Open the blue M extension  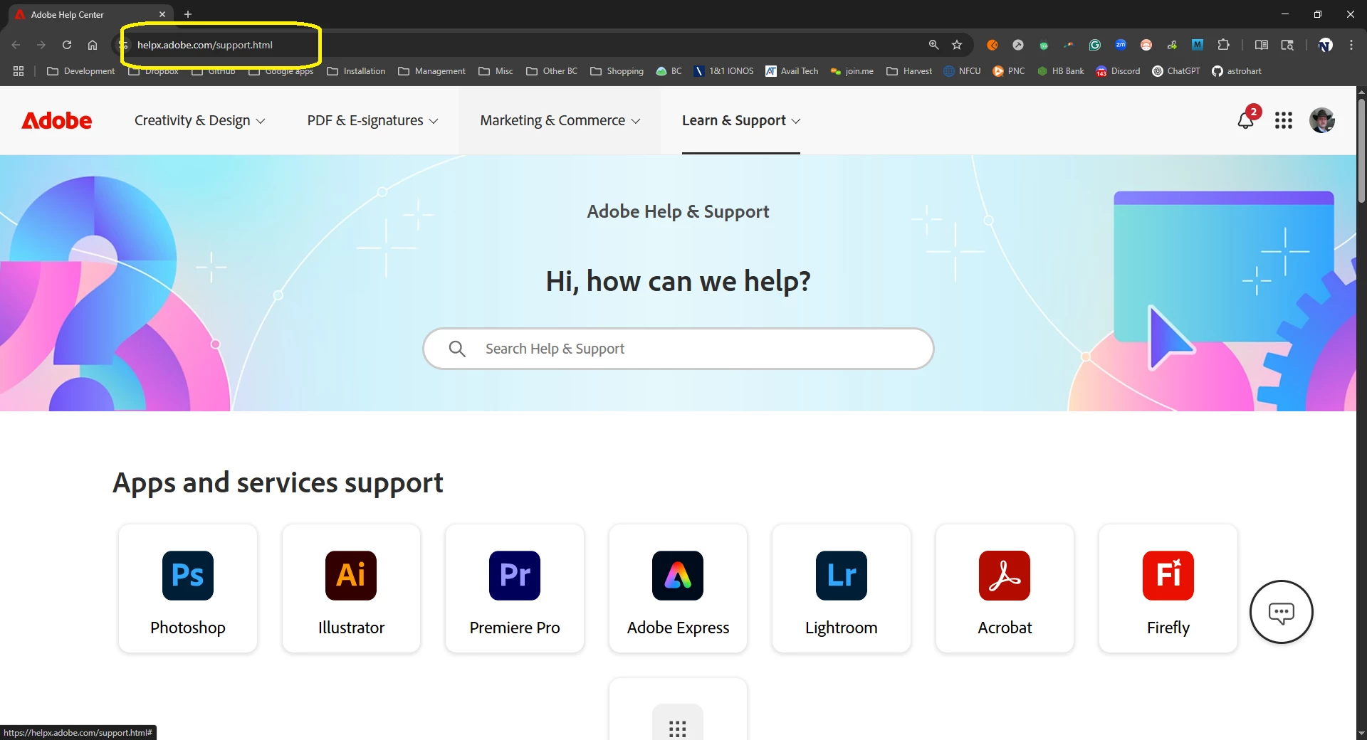(x=1198, y=45)
